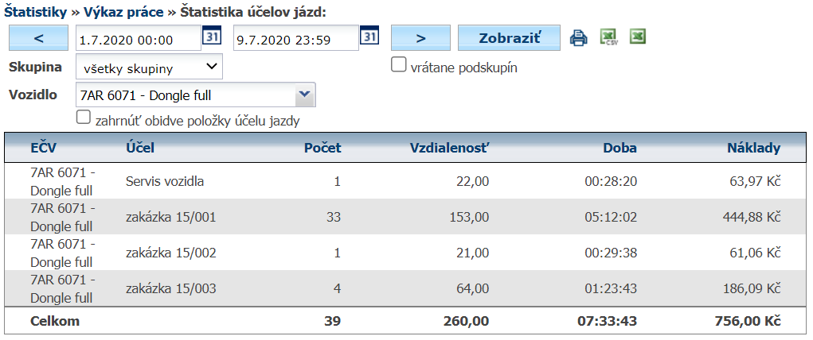Open the end date calendar picker
Viewport: 813px width, 340px height.
[369, 37]
